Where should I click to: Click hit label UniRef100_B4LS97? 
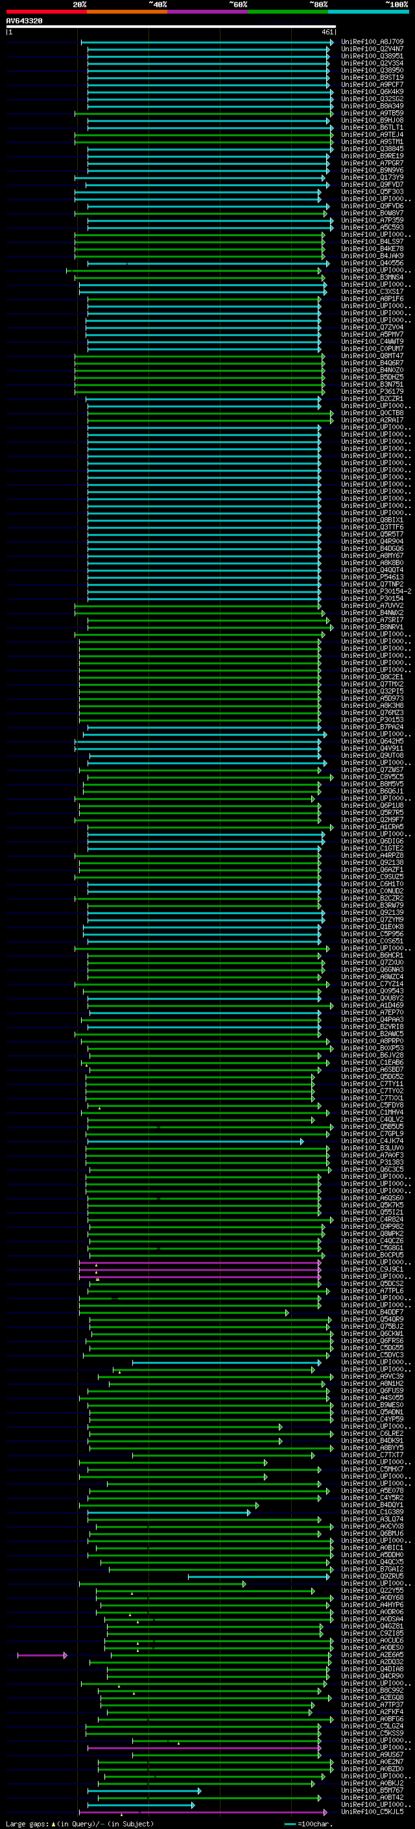372,241
